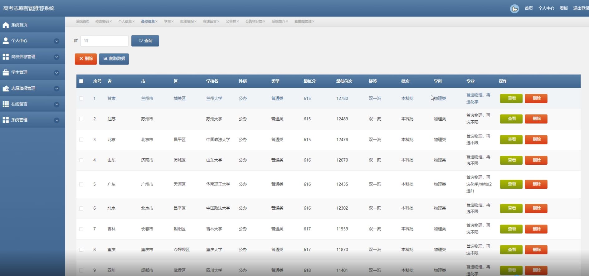This screenshot has height=276, width=589.
Task: Open 个人中心 in top header
Action: [x=546, y=8]
